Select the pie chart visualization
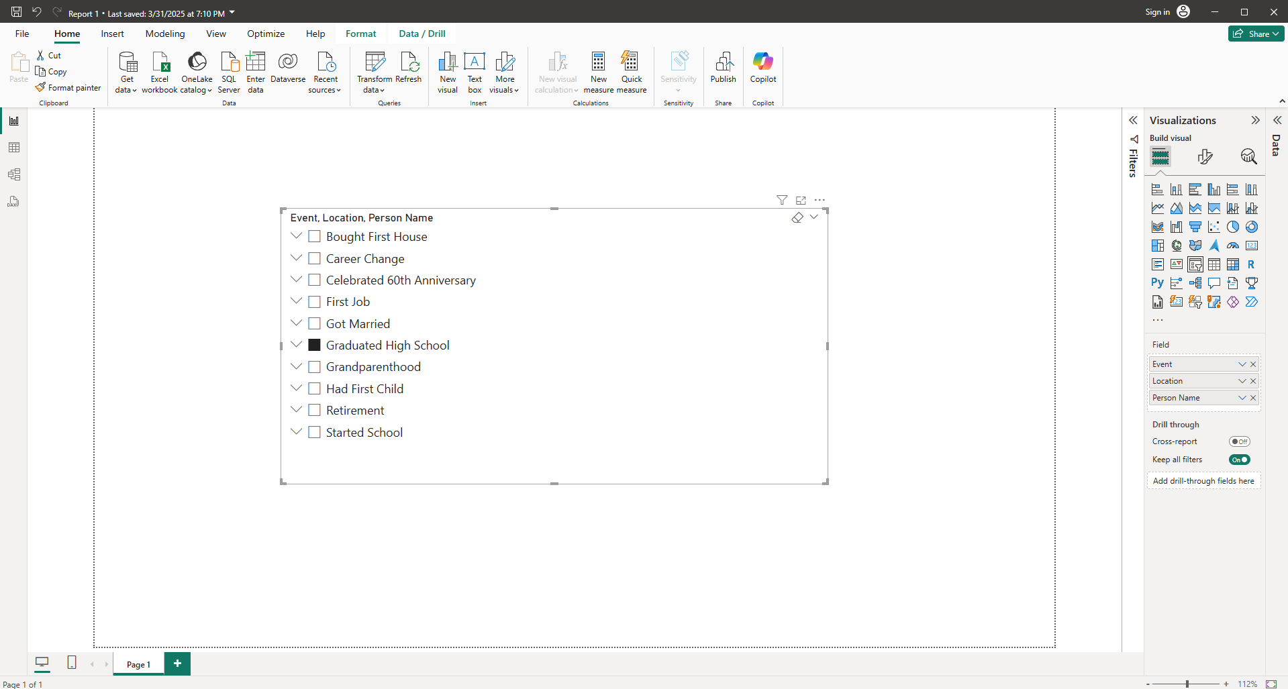The width and height of the screenshot is (1288, 689). (x=1233, y=227)
